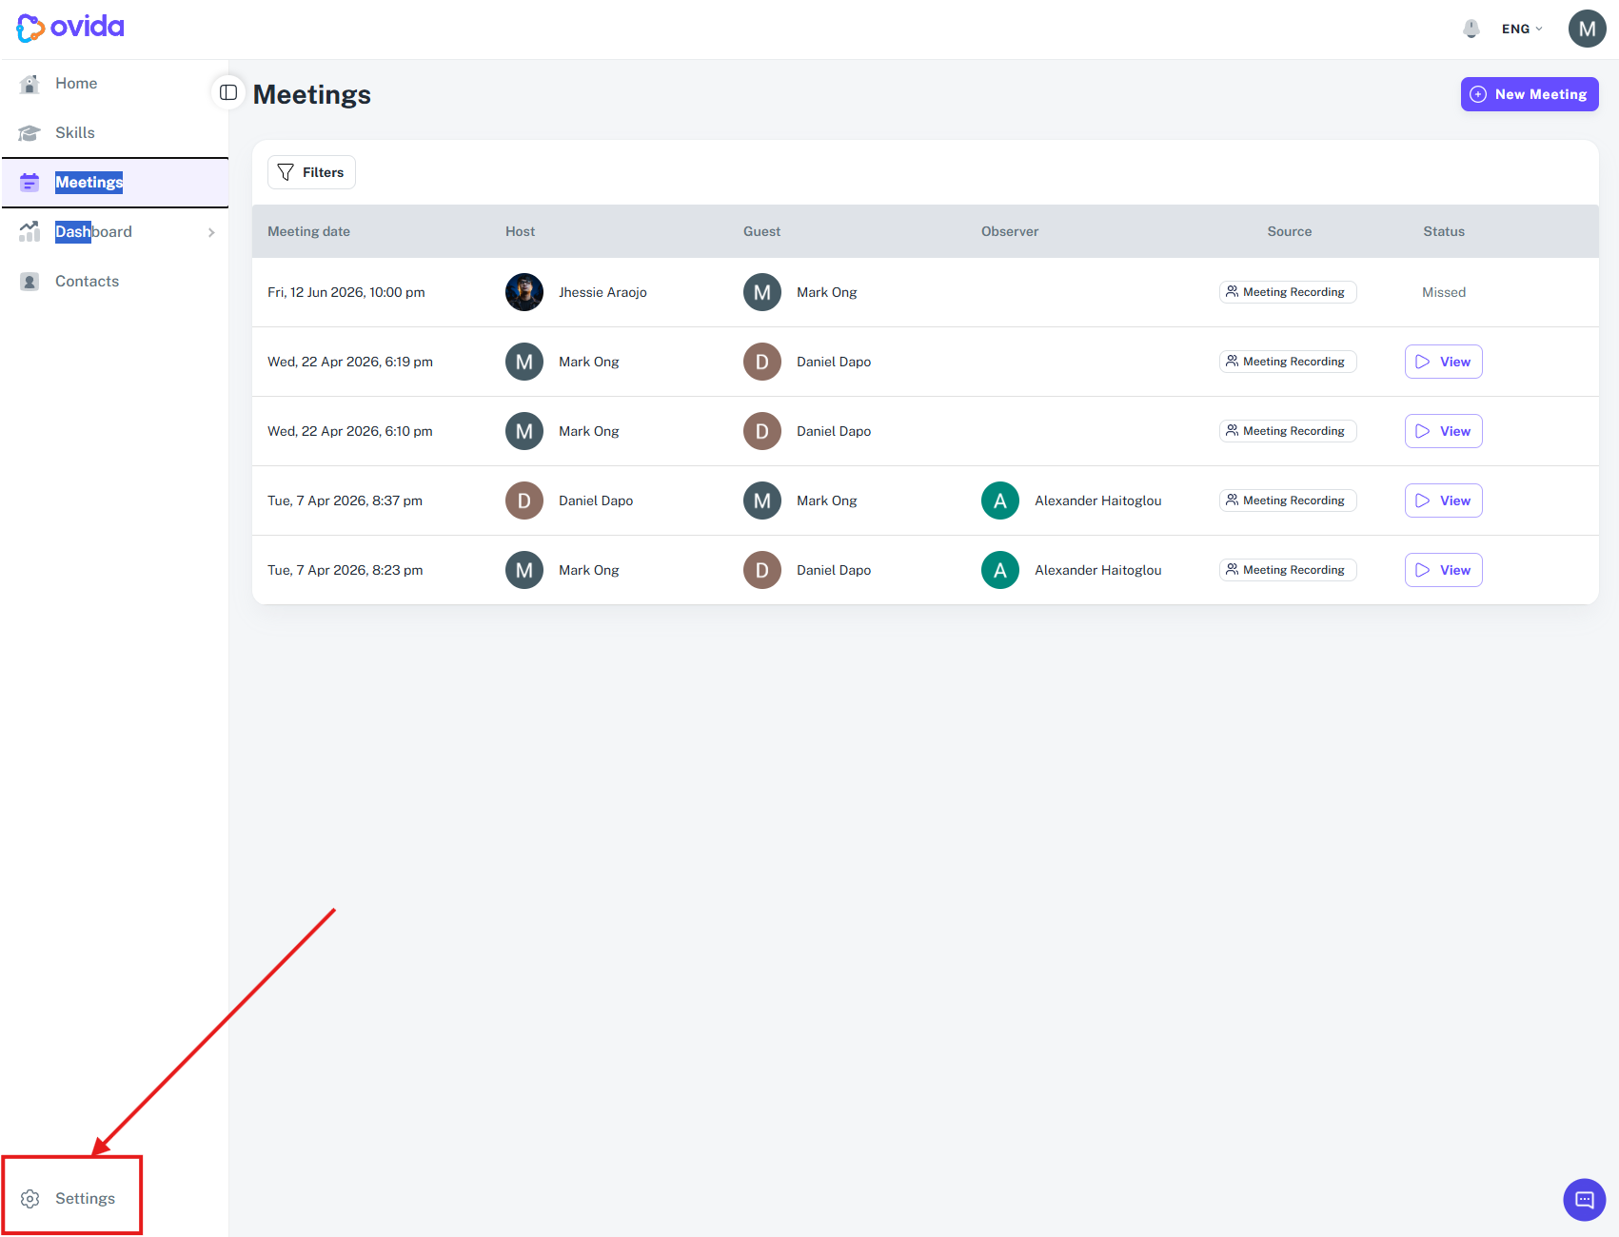View the 7 Apr 8:23 pm recording
Image resolution: width=1619 pixels, height=1237 pixels.
coord(1443,570)
